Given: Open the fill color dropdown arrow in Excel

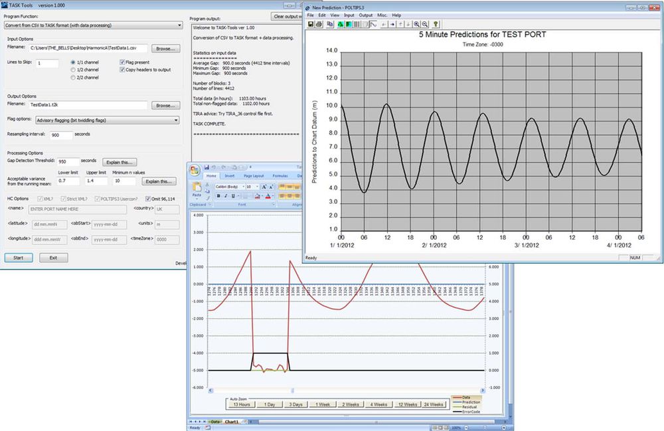Looking at the screenshot, I should 262,196.
